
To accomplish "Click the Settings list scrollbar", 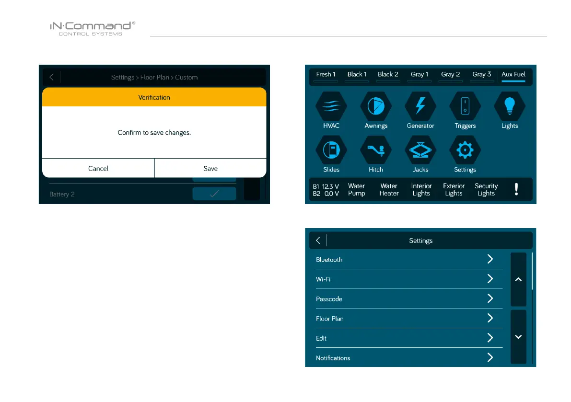I will click(x=532, y=271).
